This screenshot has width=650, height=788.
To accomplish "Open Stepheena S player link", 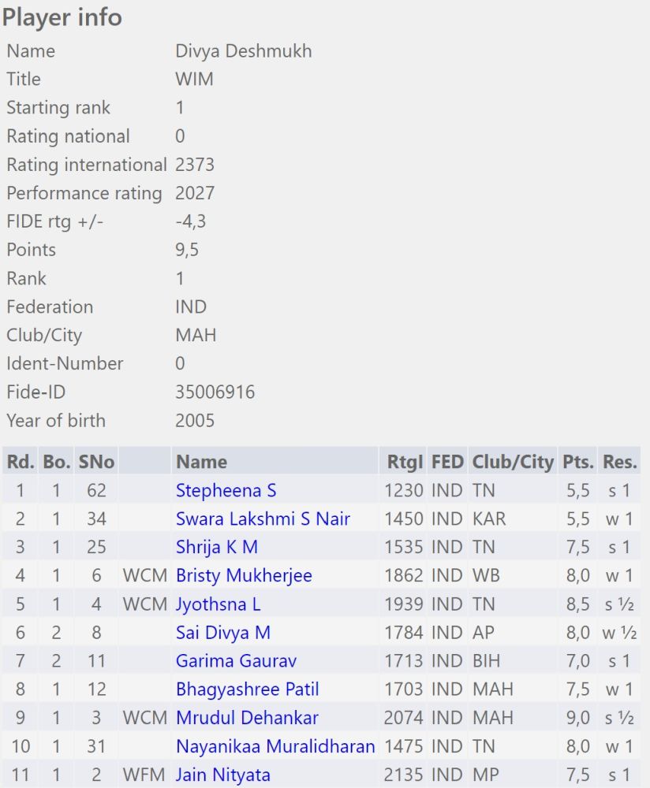I will pyautogui.click(x=226, y=491).
